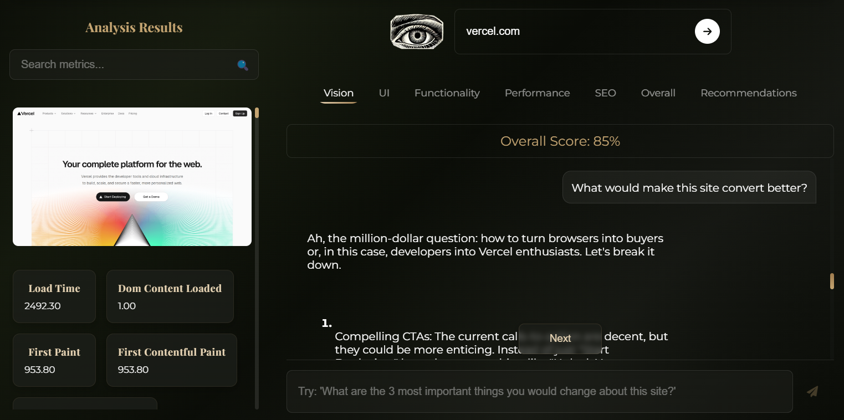Image resolution: width=844 pixels, height=420 pixels.
Task: Click the 2492.30 load time value
Action: pos(43,306)
